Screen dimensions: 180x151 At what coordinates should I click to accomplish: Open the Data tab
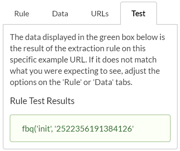[x=60, y=14]
